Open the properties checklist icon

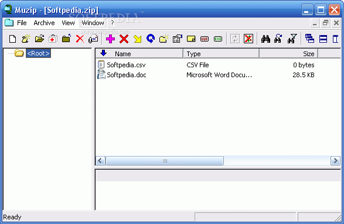click(178, 39)
